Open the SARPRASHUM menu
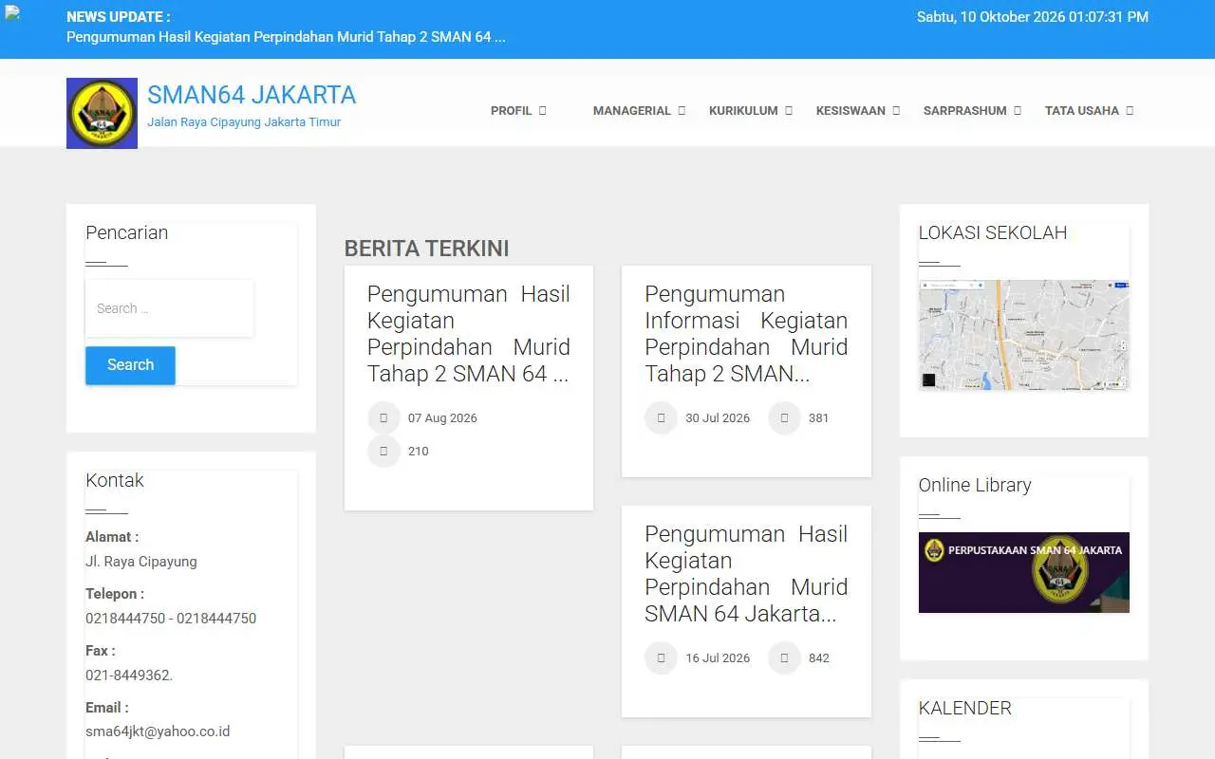The width and height of the screenshot is (1215, 759). click(x=965, y=111)
